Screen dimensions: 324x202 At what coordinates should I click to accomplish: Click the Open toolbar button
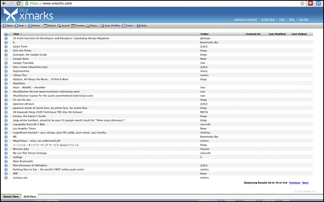pos(8,26)
